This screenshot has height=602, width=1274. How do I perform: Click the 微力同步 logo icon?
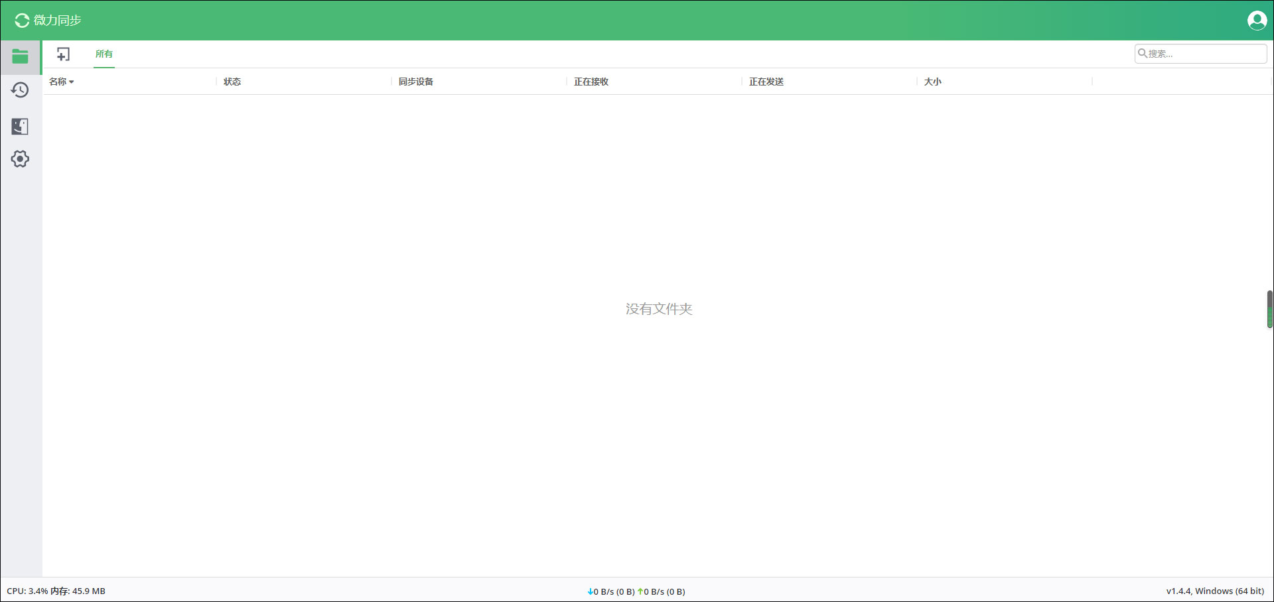(22, 21)
